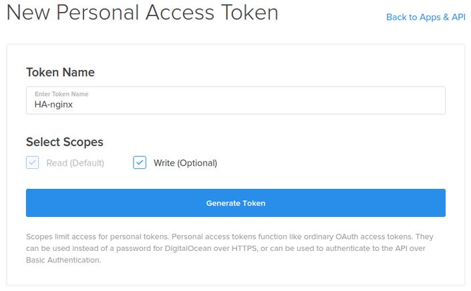
Task: Click the Token Name section heading
Action: click(60, 72)
